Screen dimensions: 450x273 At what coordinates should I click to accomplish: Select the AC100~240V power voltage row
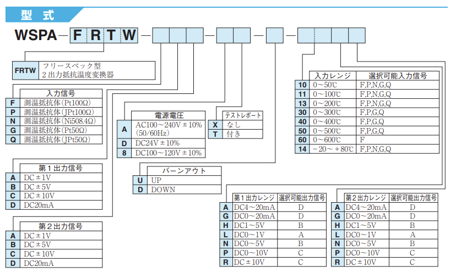(168, 129)
